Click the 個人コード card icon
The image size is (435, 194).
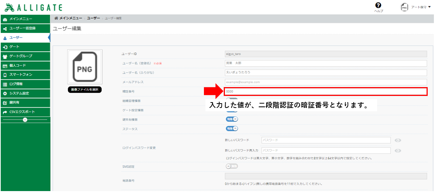click(5, 66)
